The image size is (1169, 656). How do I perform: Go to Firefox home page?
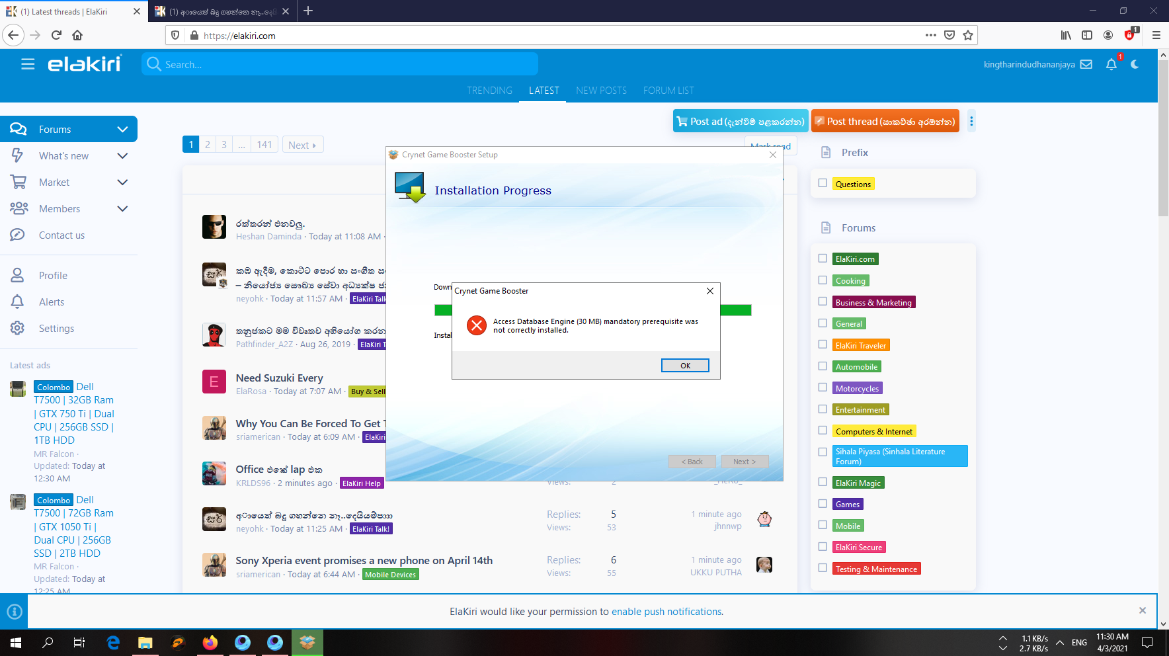coord(77,35)
